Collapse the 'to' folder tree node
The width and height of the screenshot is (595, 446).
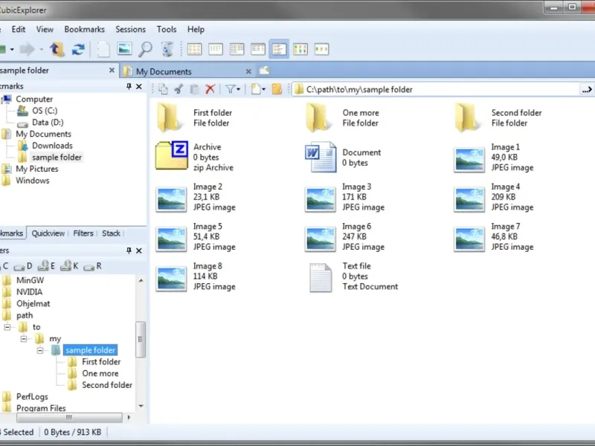8,327
